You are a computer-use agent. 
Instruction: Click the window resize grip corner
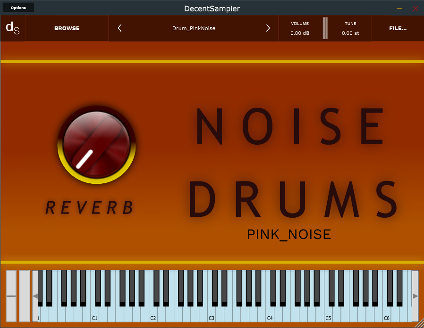420,324
